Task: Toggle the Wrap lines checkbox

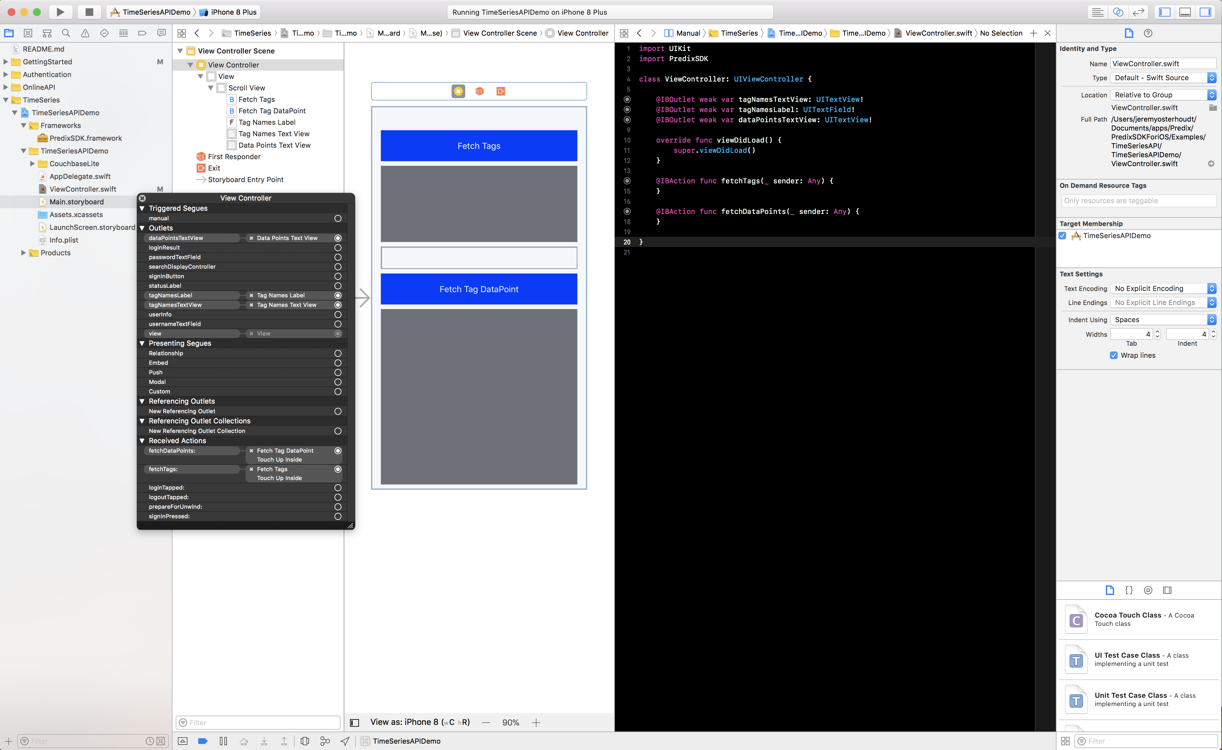Action: 1114,355
